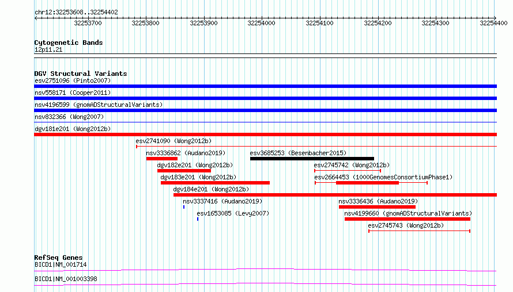This screenshot has width=513, height=292.
Task: Click the 32254300 ruler position label
Action: [435, 23]
